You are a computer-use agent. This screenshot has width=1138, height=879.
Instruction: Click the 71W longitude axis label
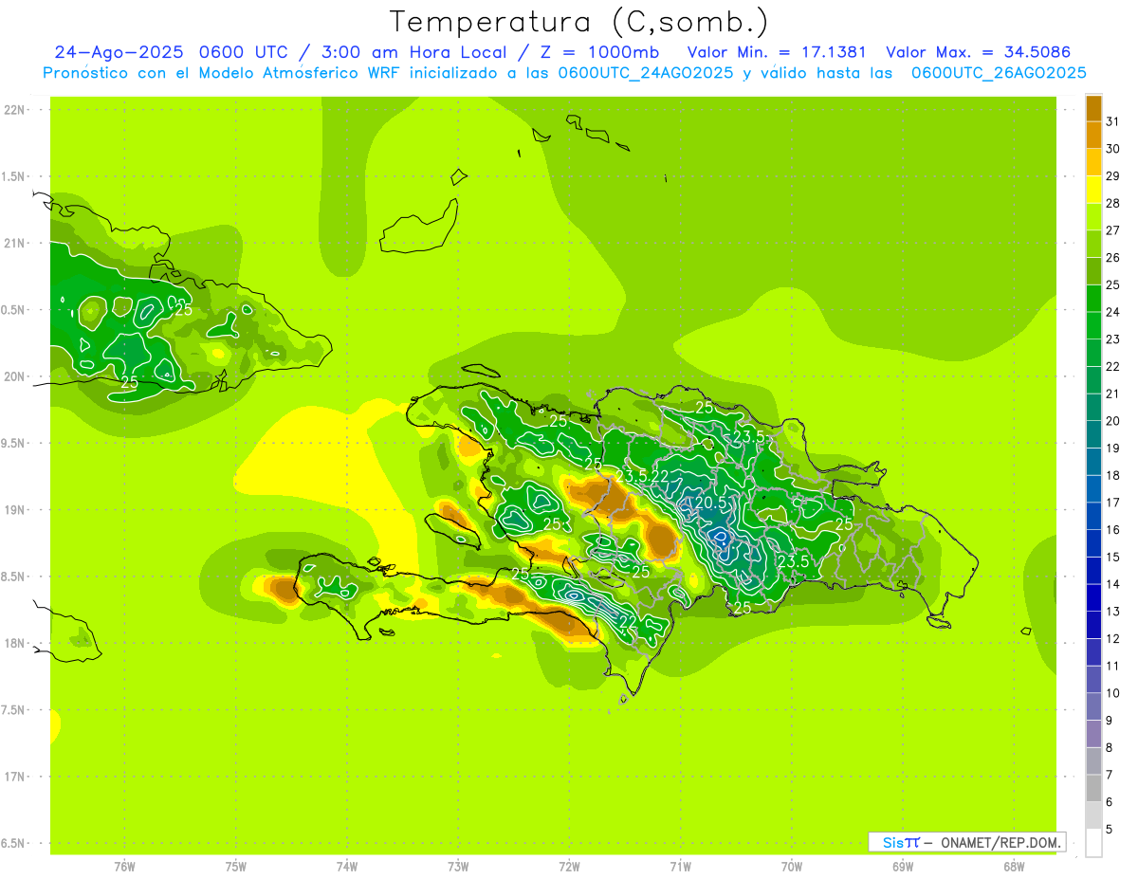[680, 867]
